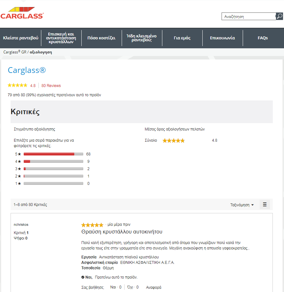
Task: Expand the Ταξινόμηση sort dropdown
Action: 242,205
